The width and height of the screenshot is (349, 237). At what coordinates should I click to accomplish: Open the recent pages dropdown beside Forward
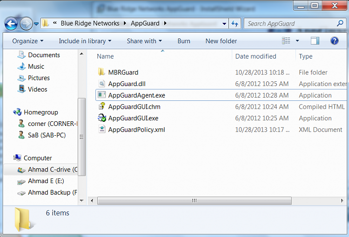tap(36, 24)
